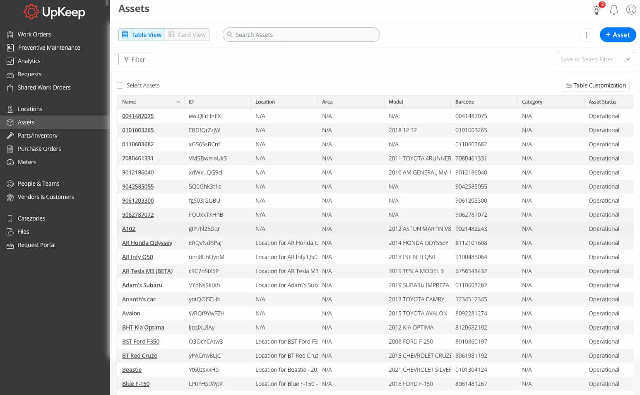Viewport: 640px width, 395px height.
Task: Toggle Name column sort arrow
Action: pos(178,102)
